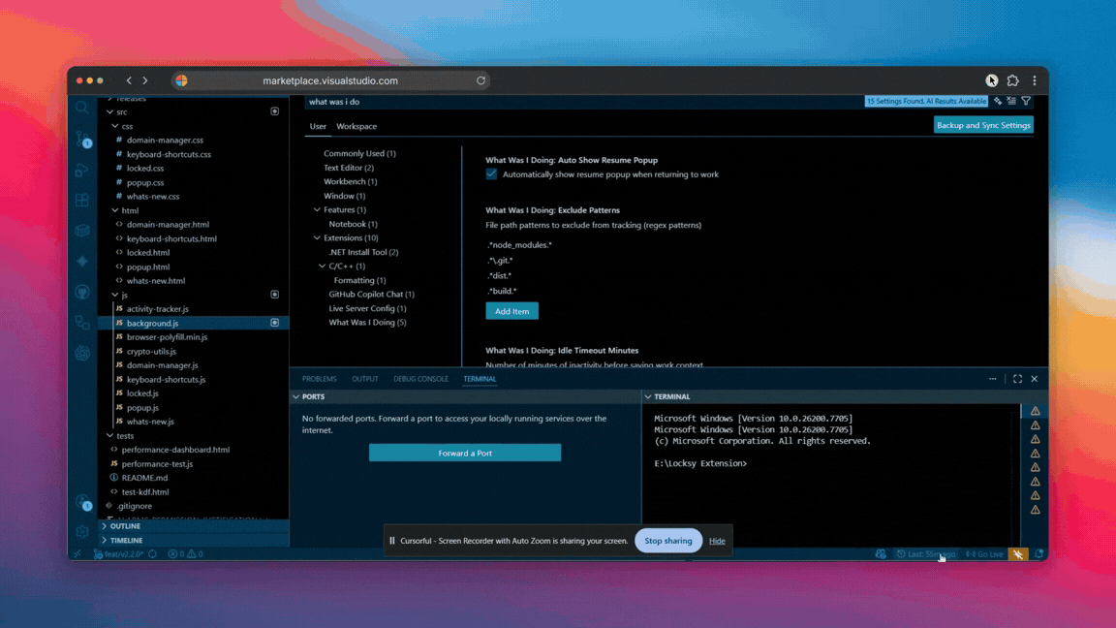Pause the Cursorful recording bar icon
Viewport: 1116px width, 628px height.
tap(392, 541)
